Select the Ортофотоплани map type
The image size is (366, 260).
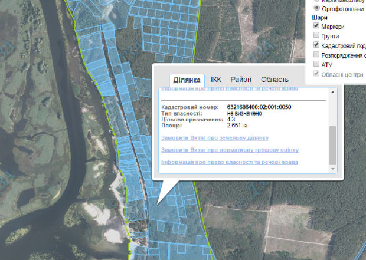tap(317, 9)
